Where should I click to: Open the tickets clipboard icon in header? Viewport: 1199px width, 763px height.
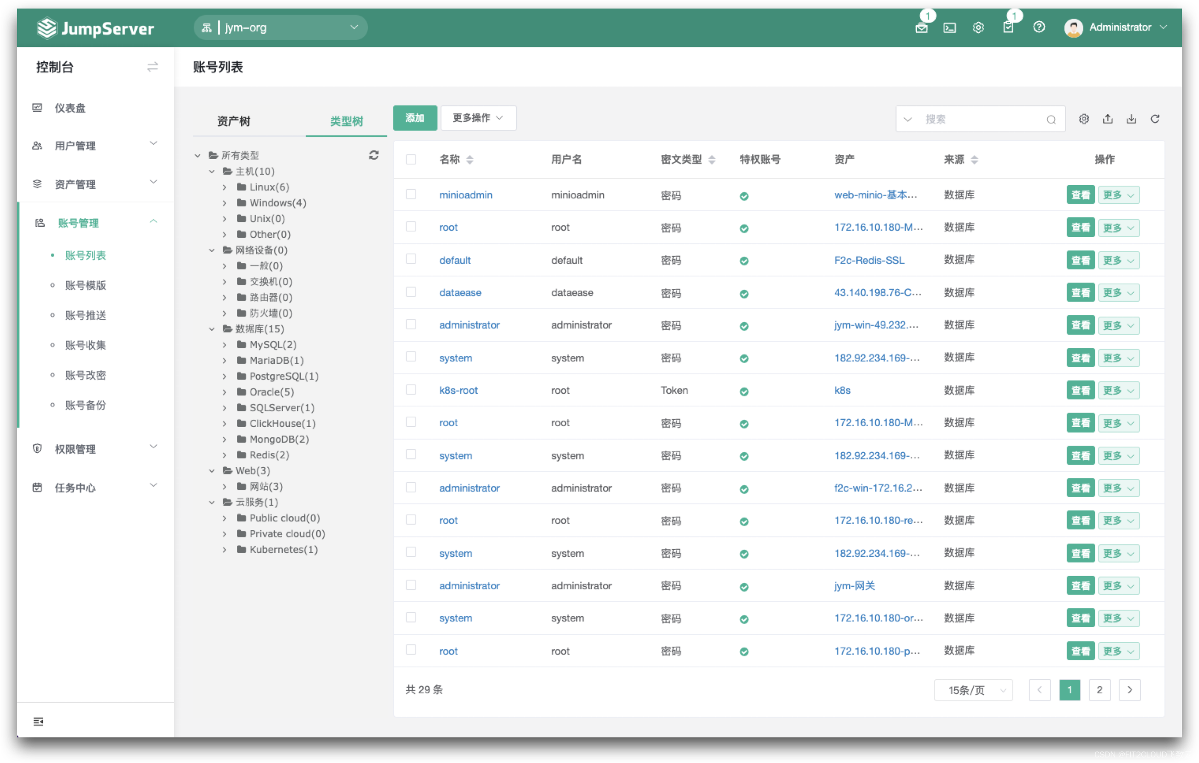(1008, 27)
